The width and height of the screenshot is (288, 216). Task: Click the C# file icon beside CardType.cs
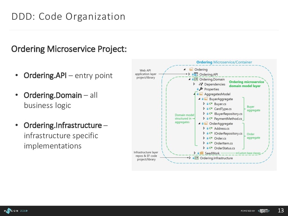211,109
